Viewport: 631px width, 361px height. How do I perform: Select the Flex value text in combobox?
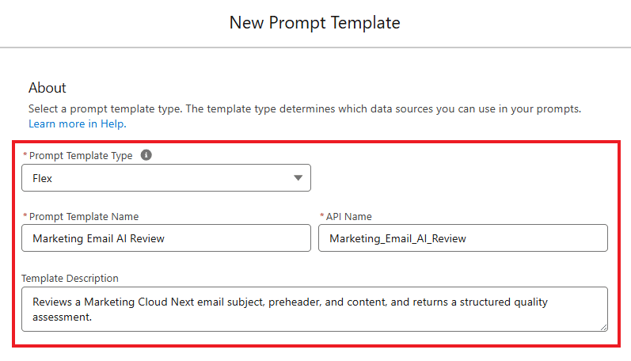[x=42, y=178]
